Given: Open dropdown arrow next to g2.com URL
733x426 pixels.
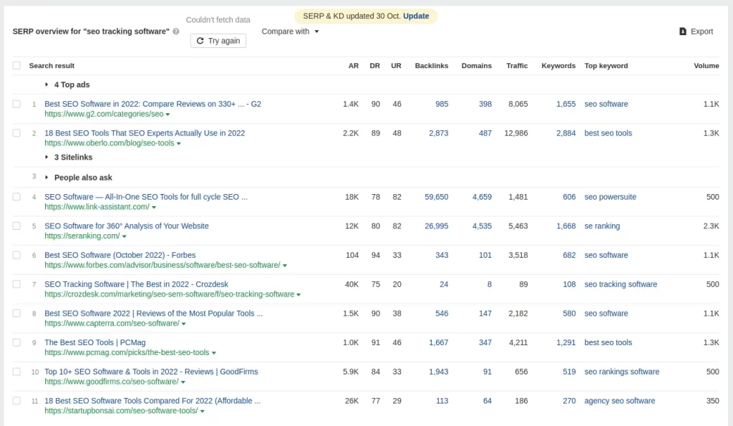Looking at the screenshot, I should pyautogui.click(x=168, y=115).
